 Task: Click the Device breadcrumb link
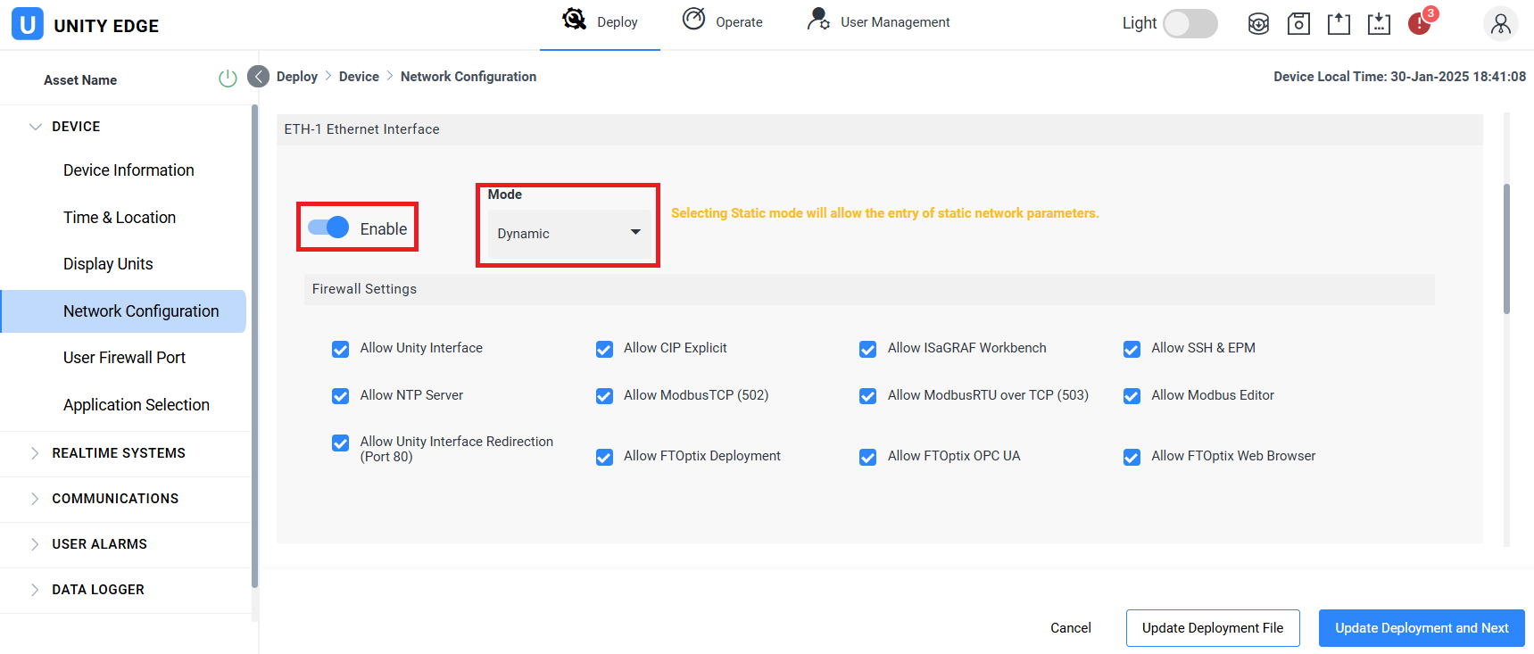pyautogui.click(x=359, y=77)
